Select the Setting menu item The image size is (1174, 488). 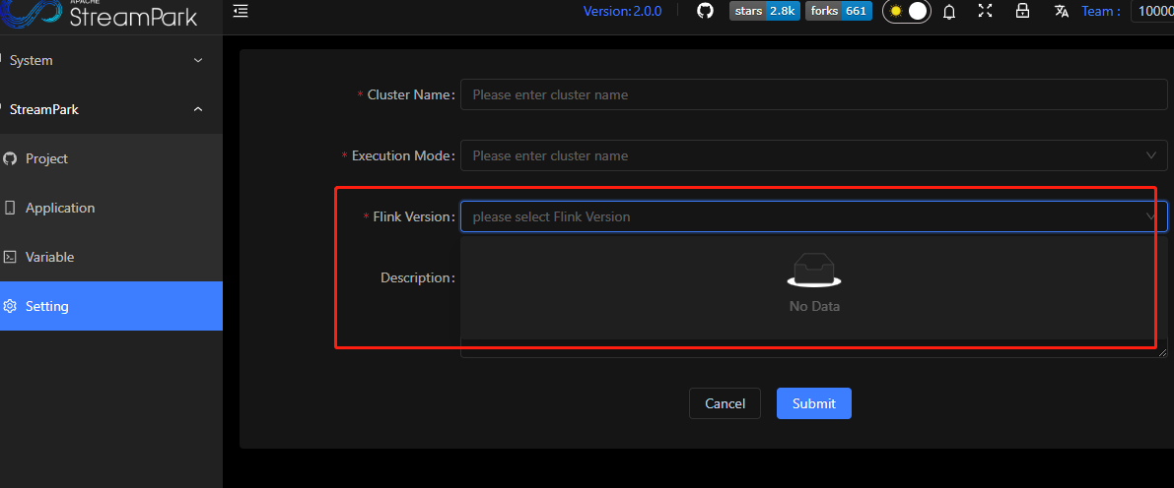pos(110,306)
